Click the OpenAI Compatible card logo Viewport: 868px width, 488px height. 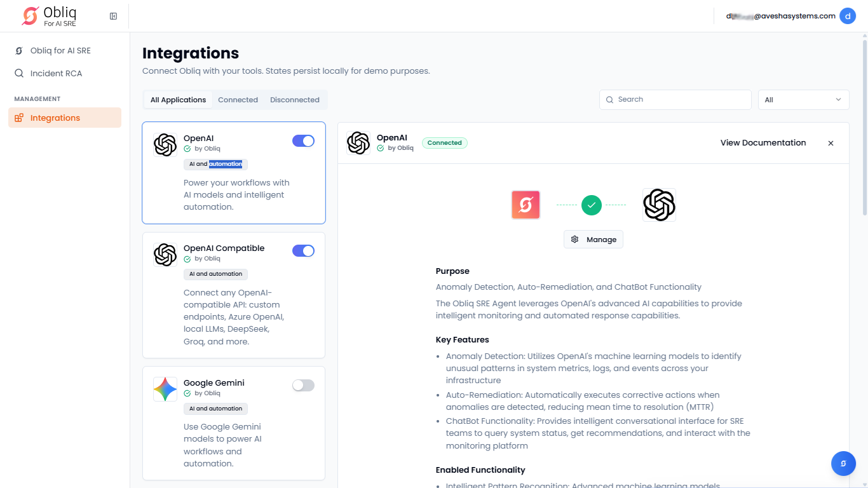(x=165, y=255)
